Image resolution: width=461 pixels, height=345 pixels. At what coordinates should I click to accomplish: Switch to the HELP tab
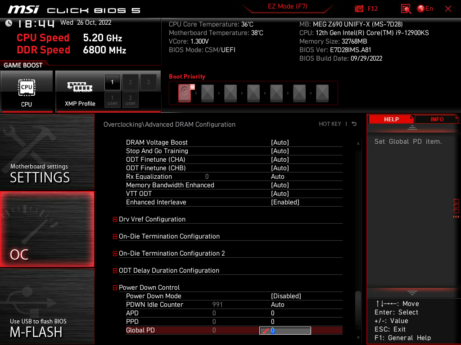(x=391, y=119)
